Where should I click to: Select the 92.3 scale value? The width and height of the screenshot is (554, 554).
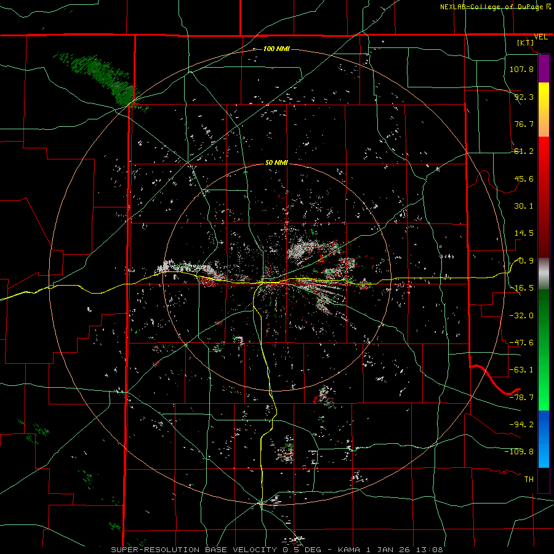tap(524, 97)
